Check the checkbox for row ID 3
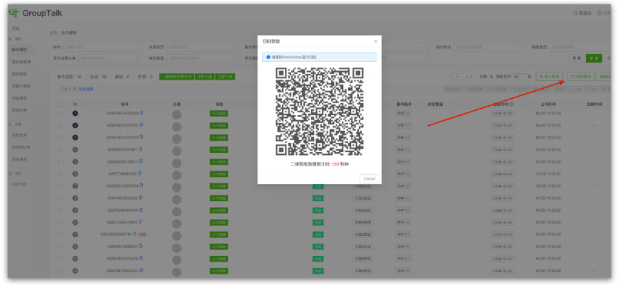Image resolution: width=628 pixels, height=290 pixels. (60, 137)
